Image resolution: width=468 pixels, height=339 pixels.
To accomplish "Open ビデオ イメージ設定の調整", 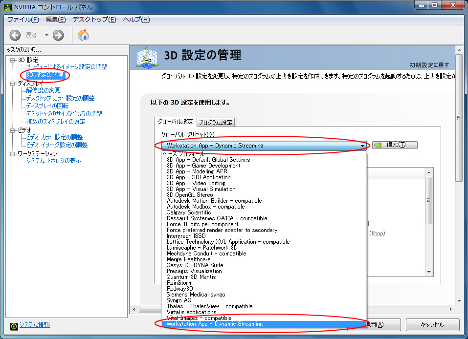I will (x=57, y=145).
